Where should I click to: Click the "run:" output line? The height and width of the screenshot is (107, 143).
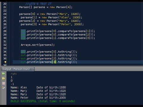(x=14, y=74)
